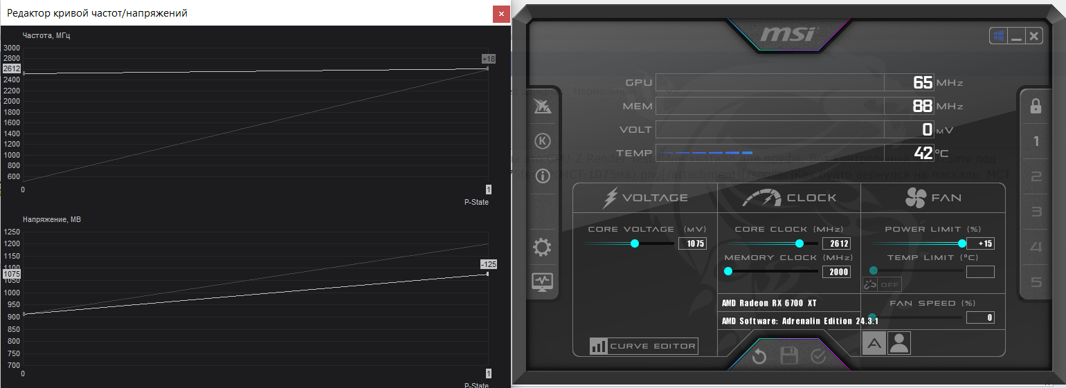
Task: Minimize the MSI Afterburner window
Action: tap(1016, 36)
